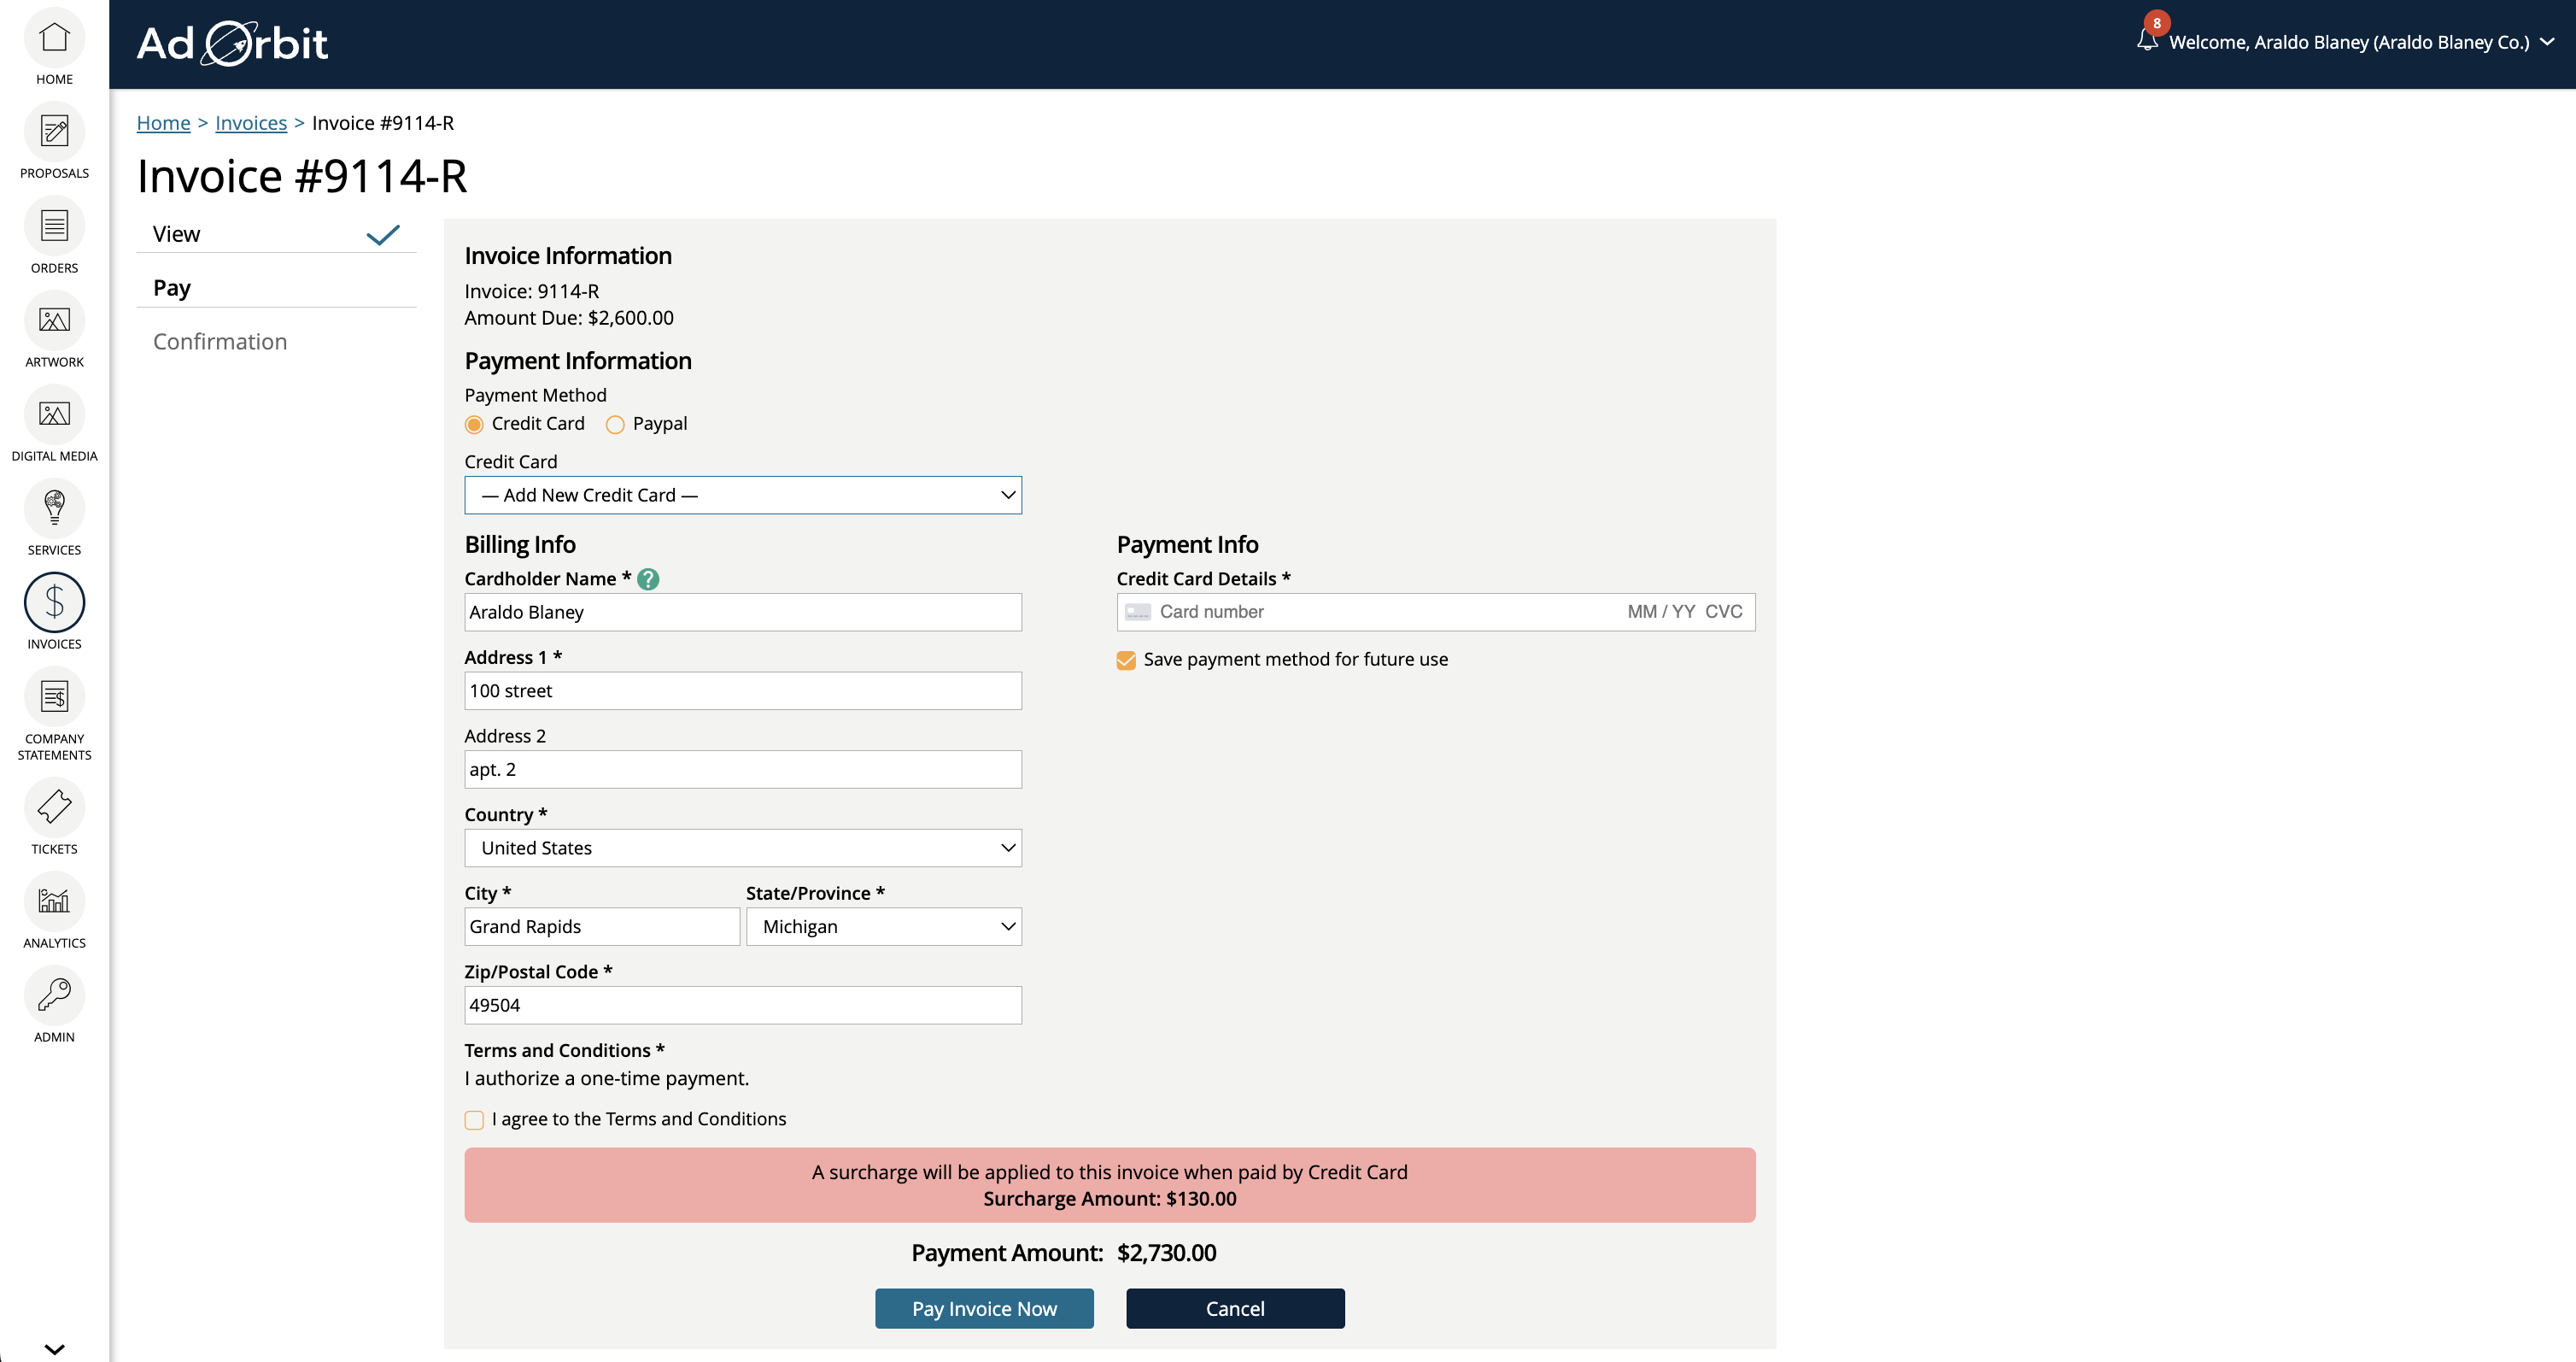The height and width of the screenshot is (1362, 2576).
Task: Click the Invoices breadcrumb link
Action: pyautogui.click(x=251, y=123)
